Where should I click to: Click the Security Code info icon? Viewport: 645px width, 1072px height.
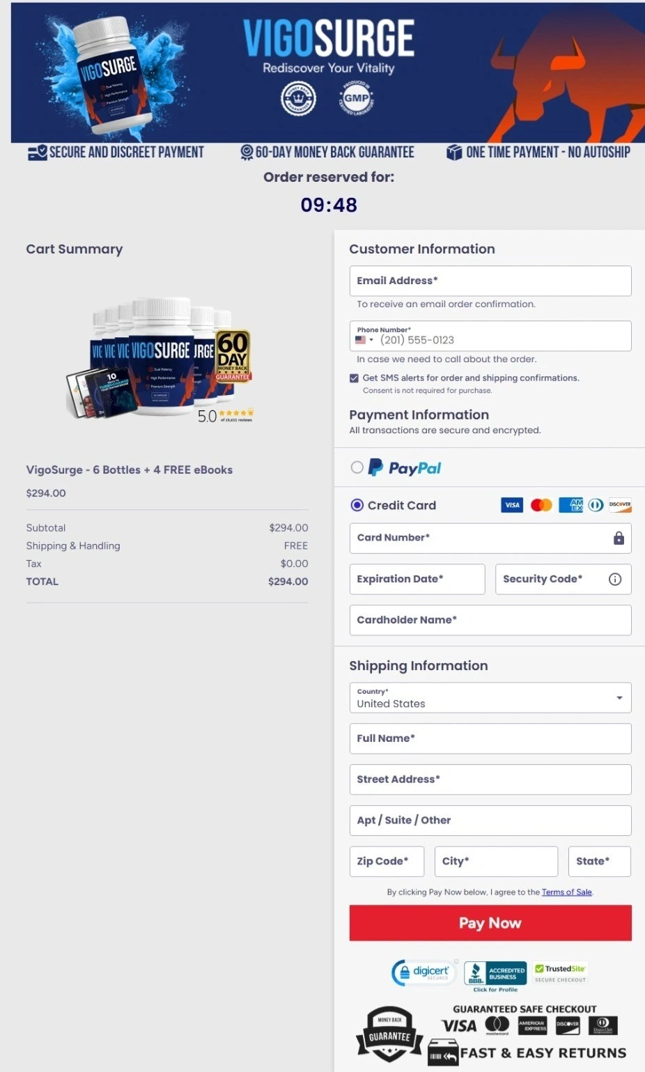coord(615,579)
